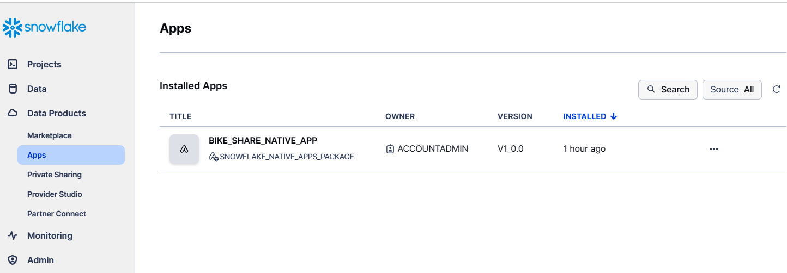Viewport: 787px width, 273px height.
Task: Click the V1_0.0 version cell
Action: 511,149
